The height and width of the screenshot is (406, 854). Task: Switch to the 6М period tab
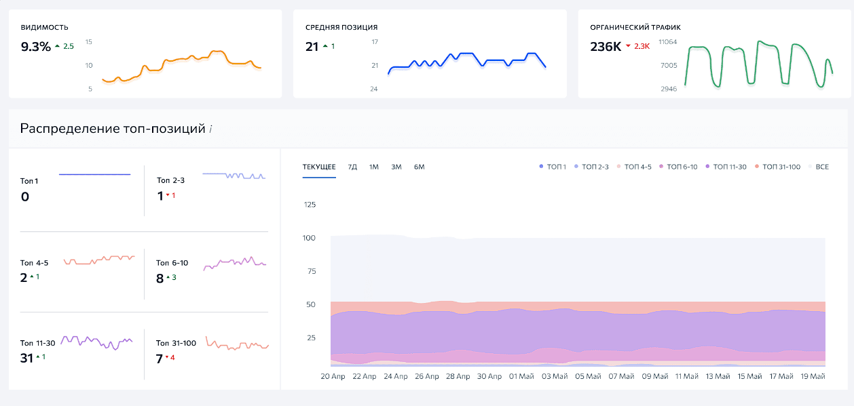420,167
